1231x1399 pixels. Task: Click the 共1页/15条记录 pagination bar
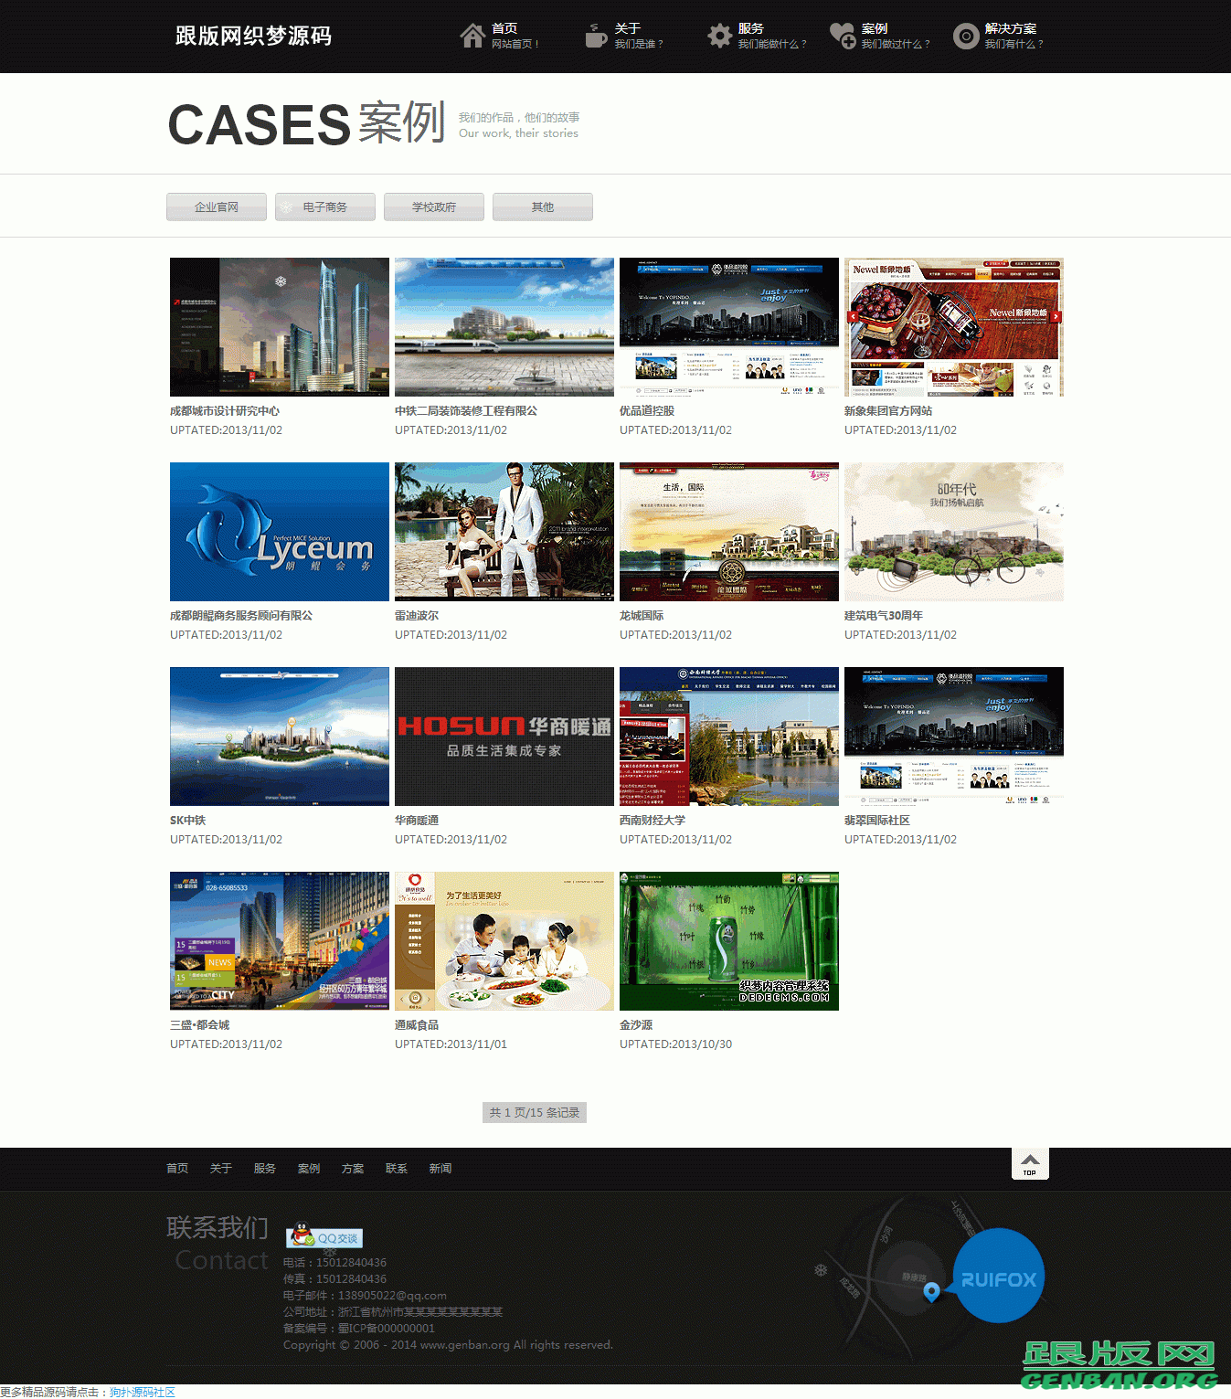pyautogui.click(x=534, y=1112)
